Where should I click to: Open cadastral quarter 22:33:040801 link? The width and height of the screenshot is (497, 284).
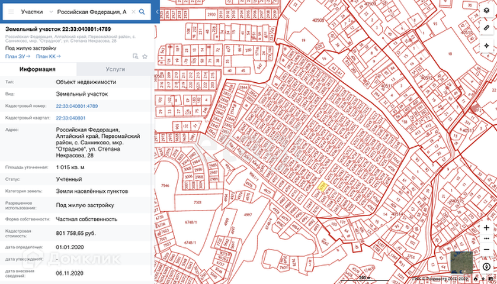(70, 118)
